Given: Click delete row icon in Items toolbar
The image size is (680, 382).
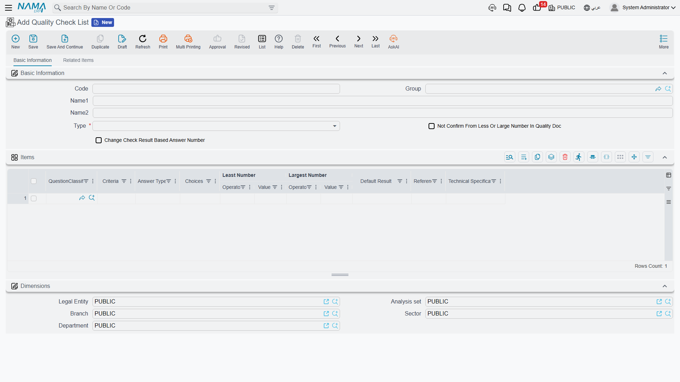Looking at the screenshot, I should pos(565,157).
